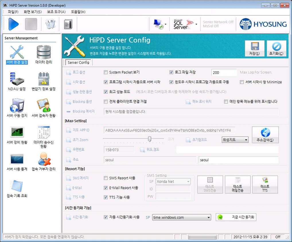Viewport: 292px width, 242px height.
Task: Click 주소검색(S) globe button
Action: [265, 135]
